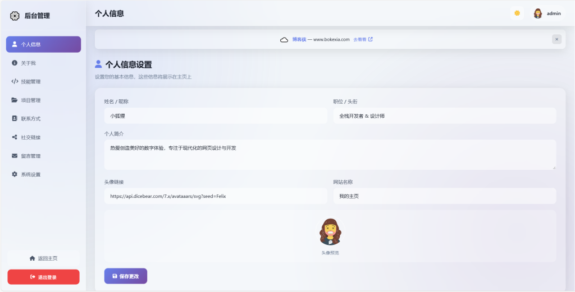Toggle the sun theme switch button

click(x=517, y=13)
